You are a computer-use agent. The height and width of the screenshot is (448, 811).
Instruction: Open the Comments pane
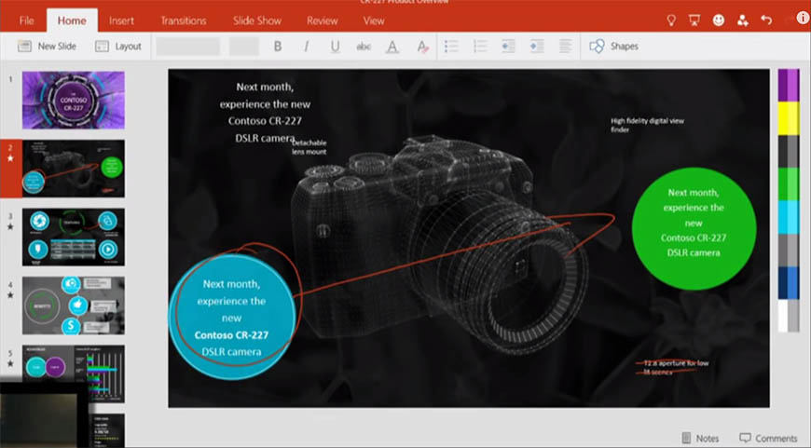(768, 438)
